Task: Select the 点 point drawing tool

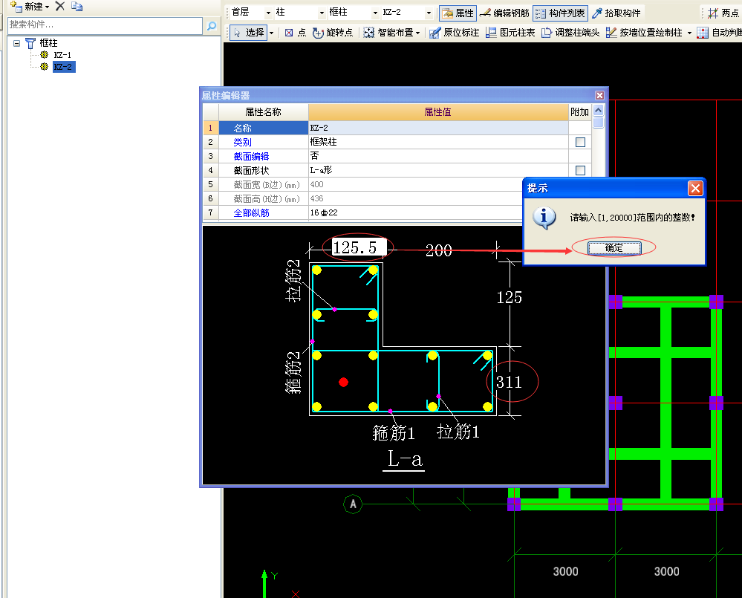Action: click(x=296, y=32)
